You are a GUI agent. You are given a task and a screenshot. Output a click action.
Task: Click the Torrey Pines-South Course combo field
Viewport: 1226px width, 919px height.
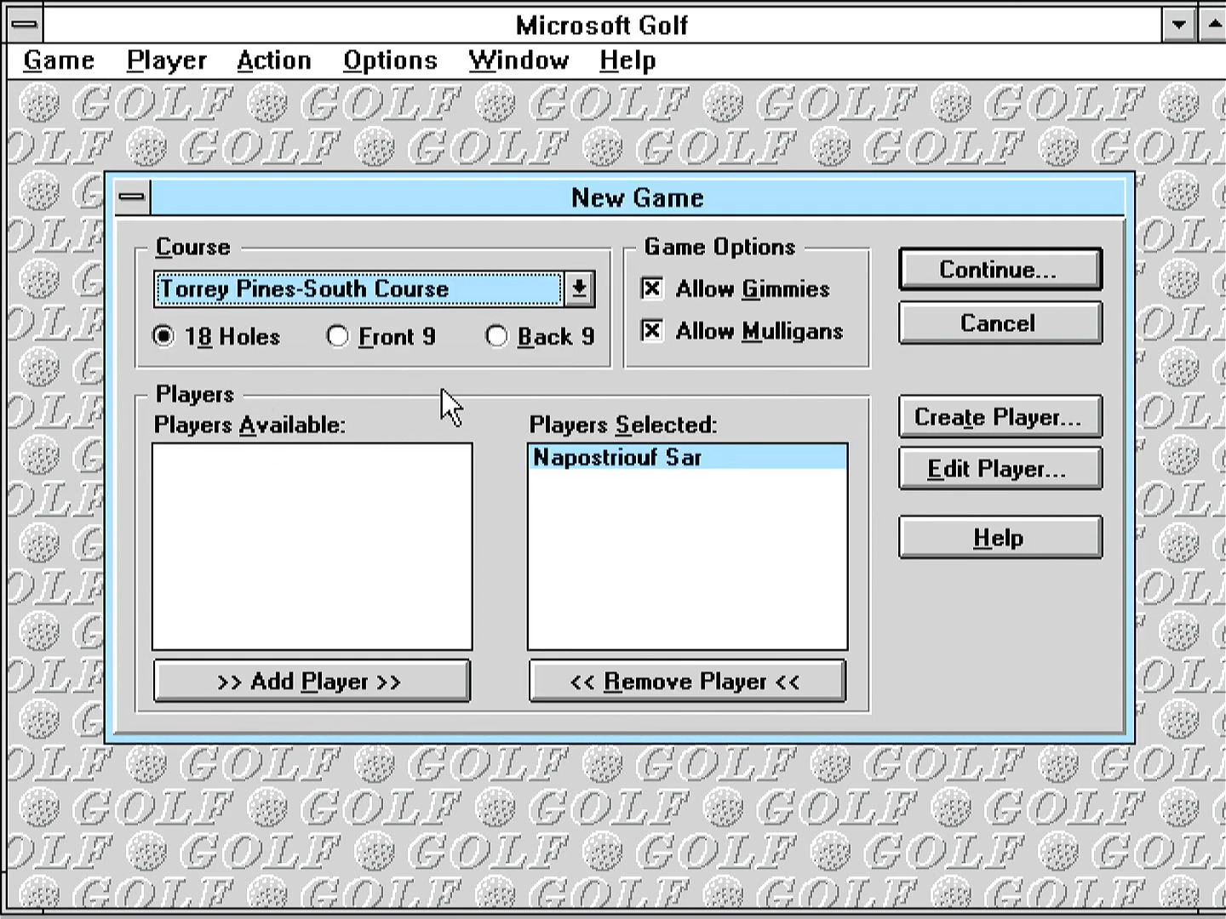point(358,288)
